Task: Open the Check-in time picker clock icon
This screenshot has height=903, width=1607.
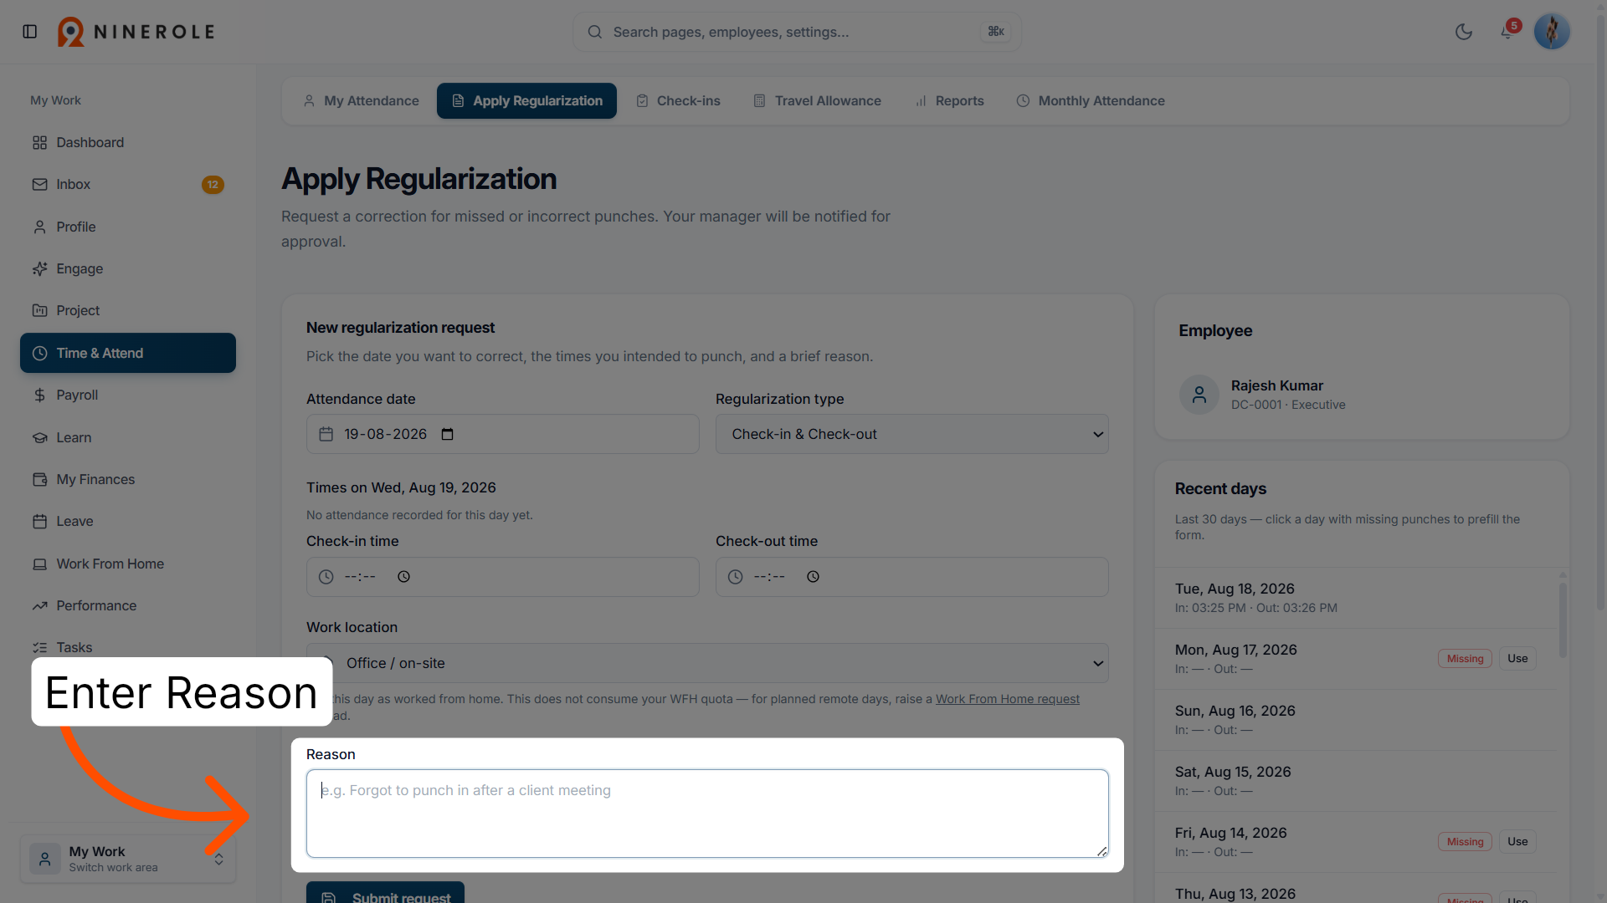Action: (403, 577)
